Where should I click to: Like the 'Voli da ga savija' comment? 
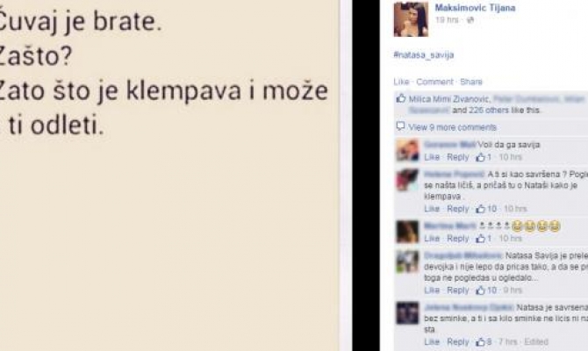[432, 157]
